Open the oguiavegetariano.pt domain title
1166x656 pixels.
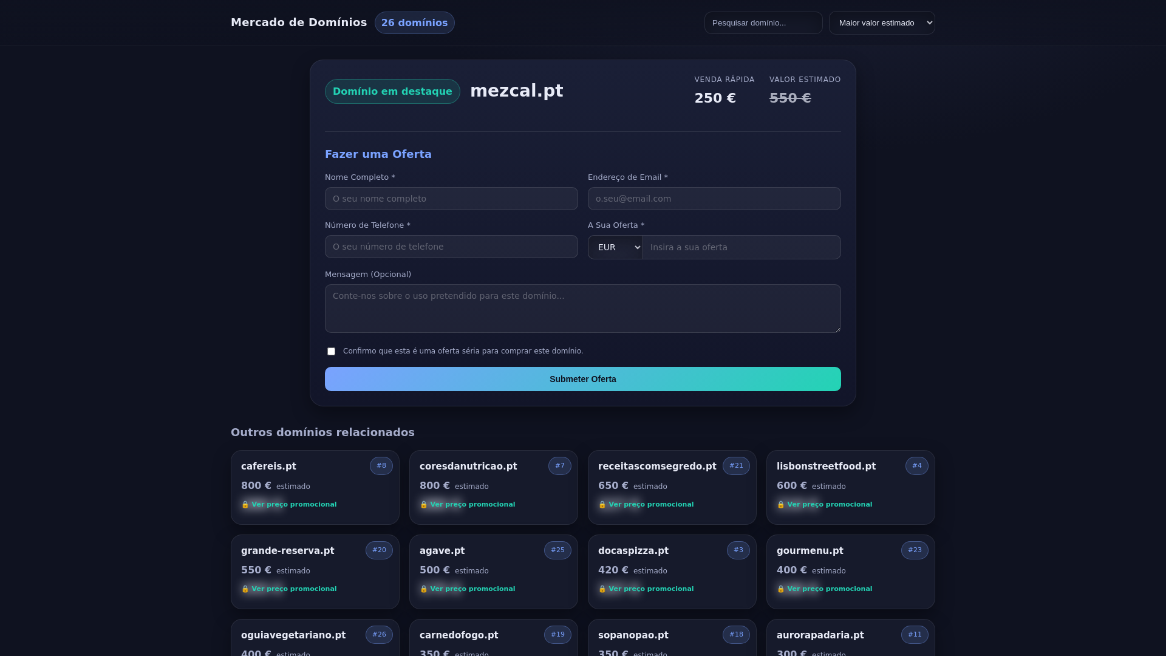coord(293,635)
